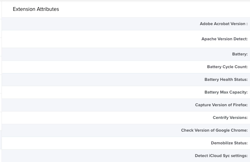The width and height of the screenshot is (250, 162).
Task: Click the Battery Max Capacity label
Action: pos(226,92)
